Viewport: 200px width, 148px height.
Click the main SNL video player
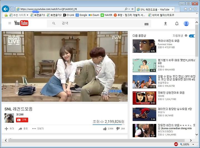pyautogui.click(x=64, y=66)
